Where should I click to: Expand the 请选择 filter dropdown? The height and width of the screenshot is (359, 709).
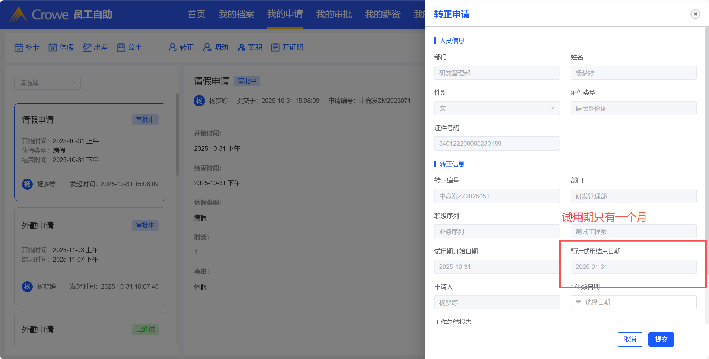47,83
